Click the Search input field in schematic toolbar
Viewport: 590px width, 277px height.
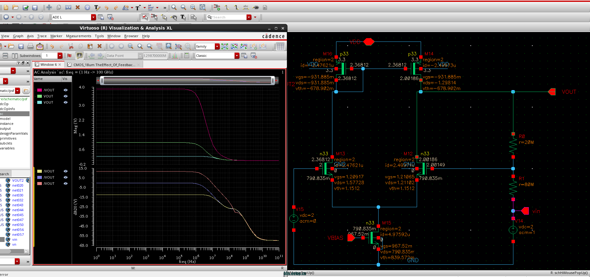click(227, 17)
